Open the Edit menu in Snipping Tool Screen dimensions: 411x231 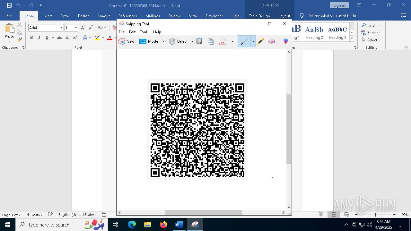132,32
